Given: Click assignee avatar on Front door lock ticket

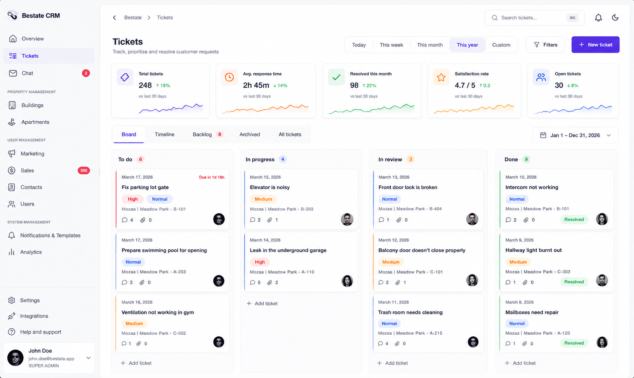Looking at the screenshot, I should click(472, 219).
